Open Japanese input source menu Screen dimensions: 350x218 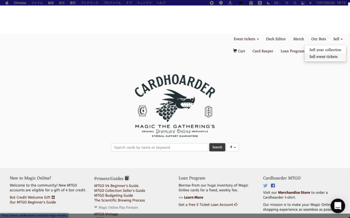(x=259, y=3)
